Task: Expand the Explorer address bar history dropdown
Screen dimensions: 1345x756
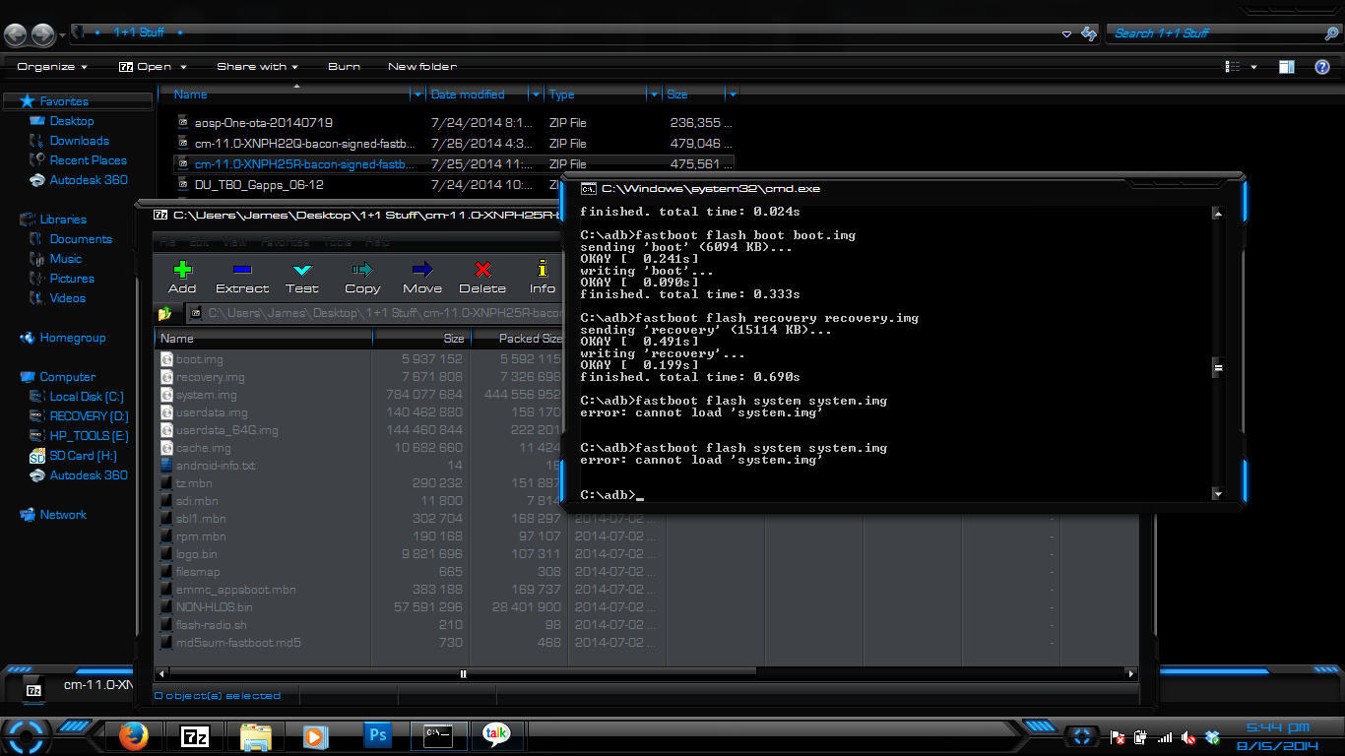Action: pos(1067,33)
